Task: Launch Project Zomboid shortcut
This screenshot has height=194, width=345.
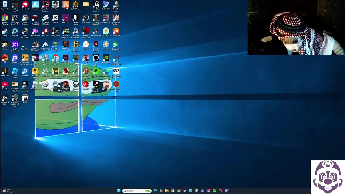Action: [x=35, y=20]
